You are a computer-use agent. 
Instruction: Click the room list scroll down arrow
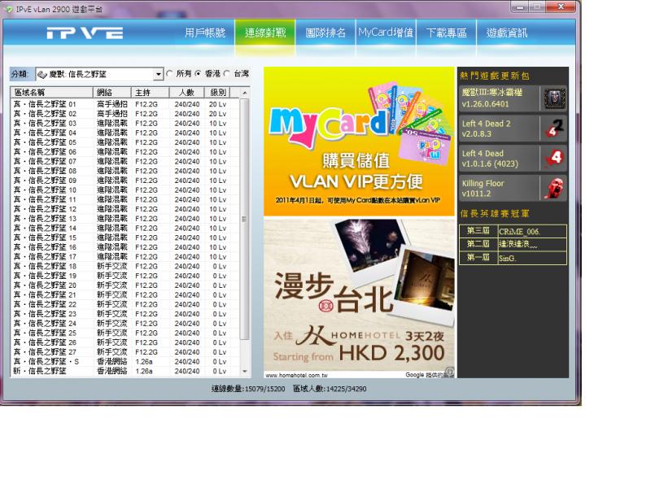[x=245, y=372]
